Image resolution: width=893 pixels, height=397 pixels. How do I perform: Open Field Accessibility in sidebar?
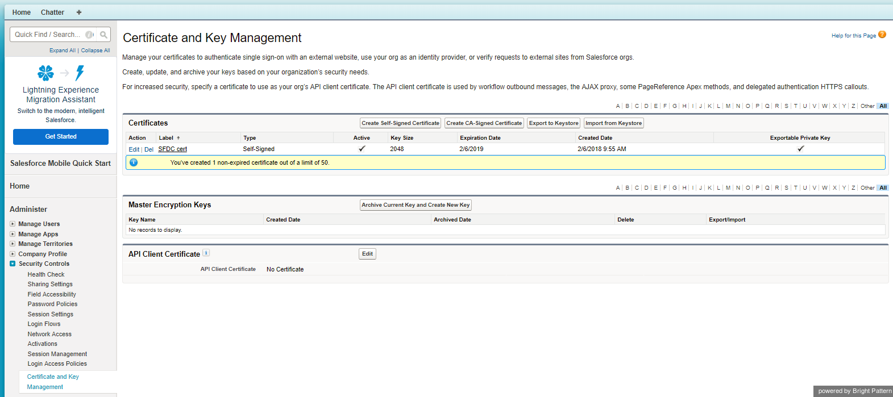point(52,294)
